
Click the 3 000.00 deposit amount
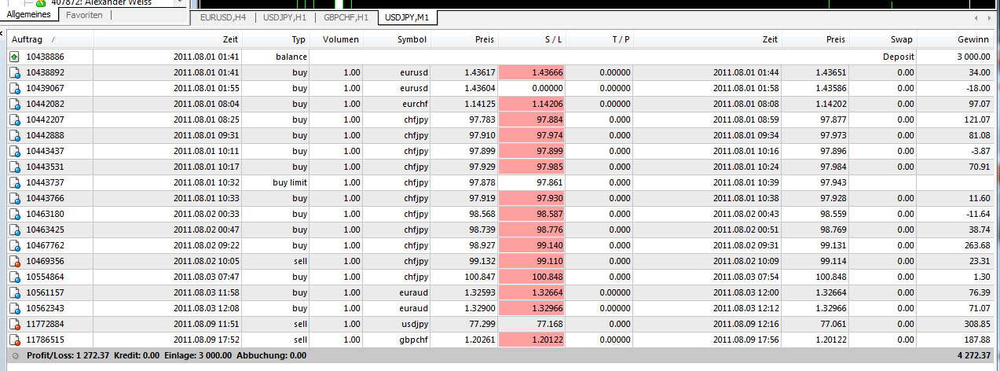[973, 57]
